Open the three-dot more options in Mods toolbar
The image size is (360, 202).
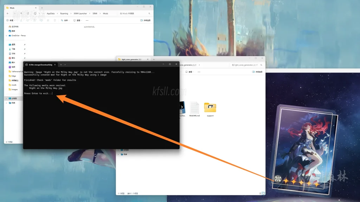click(87, 20)
